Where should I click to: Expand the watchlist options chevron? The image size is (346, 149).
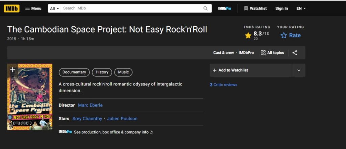(x=299, y=70)
